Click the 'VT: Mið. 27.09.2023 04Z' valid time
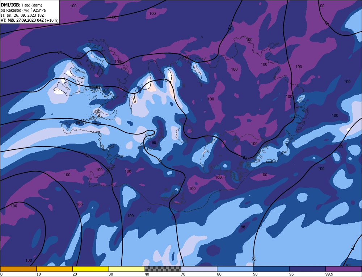This screenshot has width=362, height=277. tap(22, 20)
